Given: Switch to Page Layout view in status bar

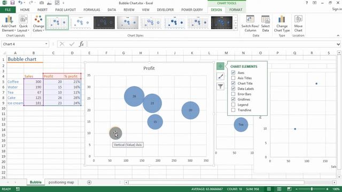Looking at the screenshot, I should [279, 189].
